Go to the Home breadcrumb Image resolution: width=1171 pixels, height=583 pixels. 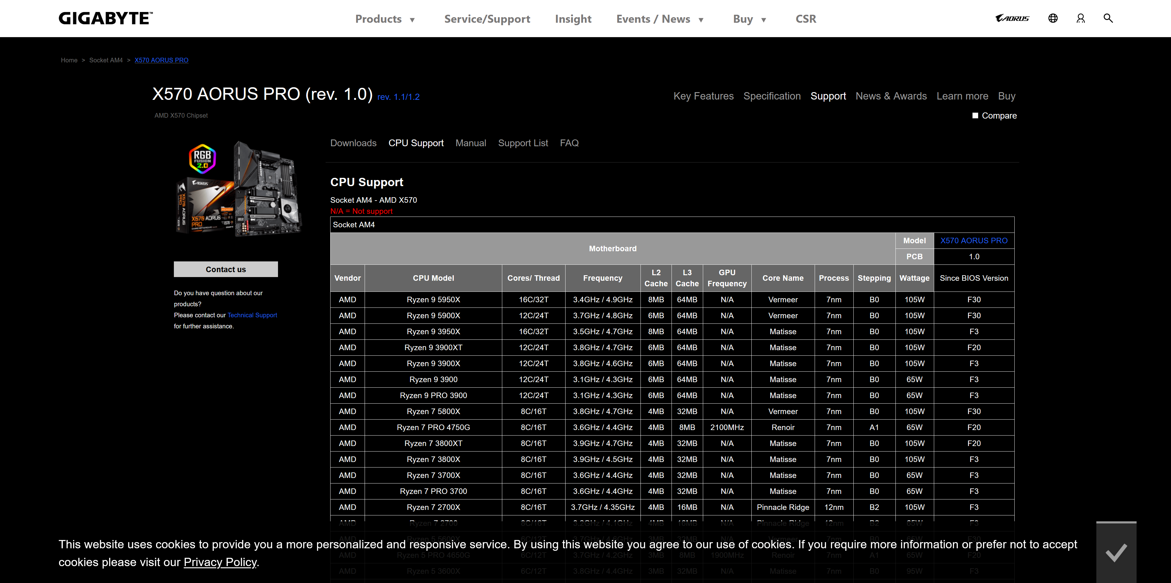(x=69, y=60)
